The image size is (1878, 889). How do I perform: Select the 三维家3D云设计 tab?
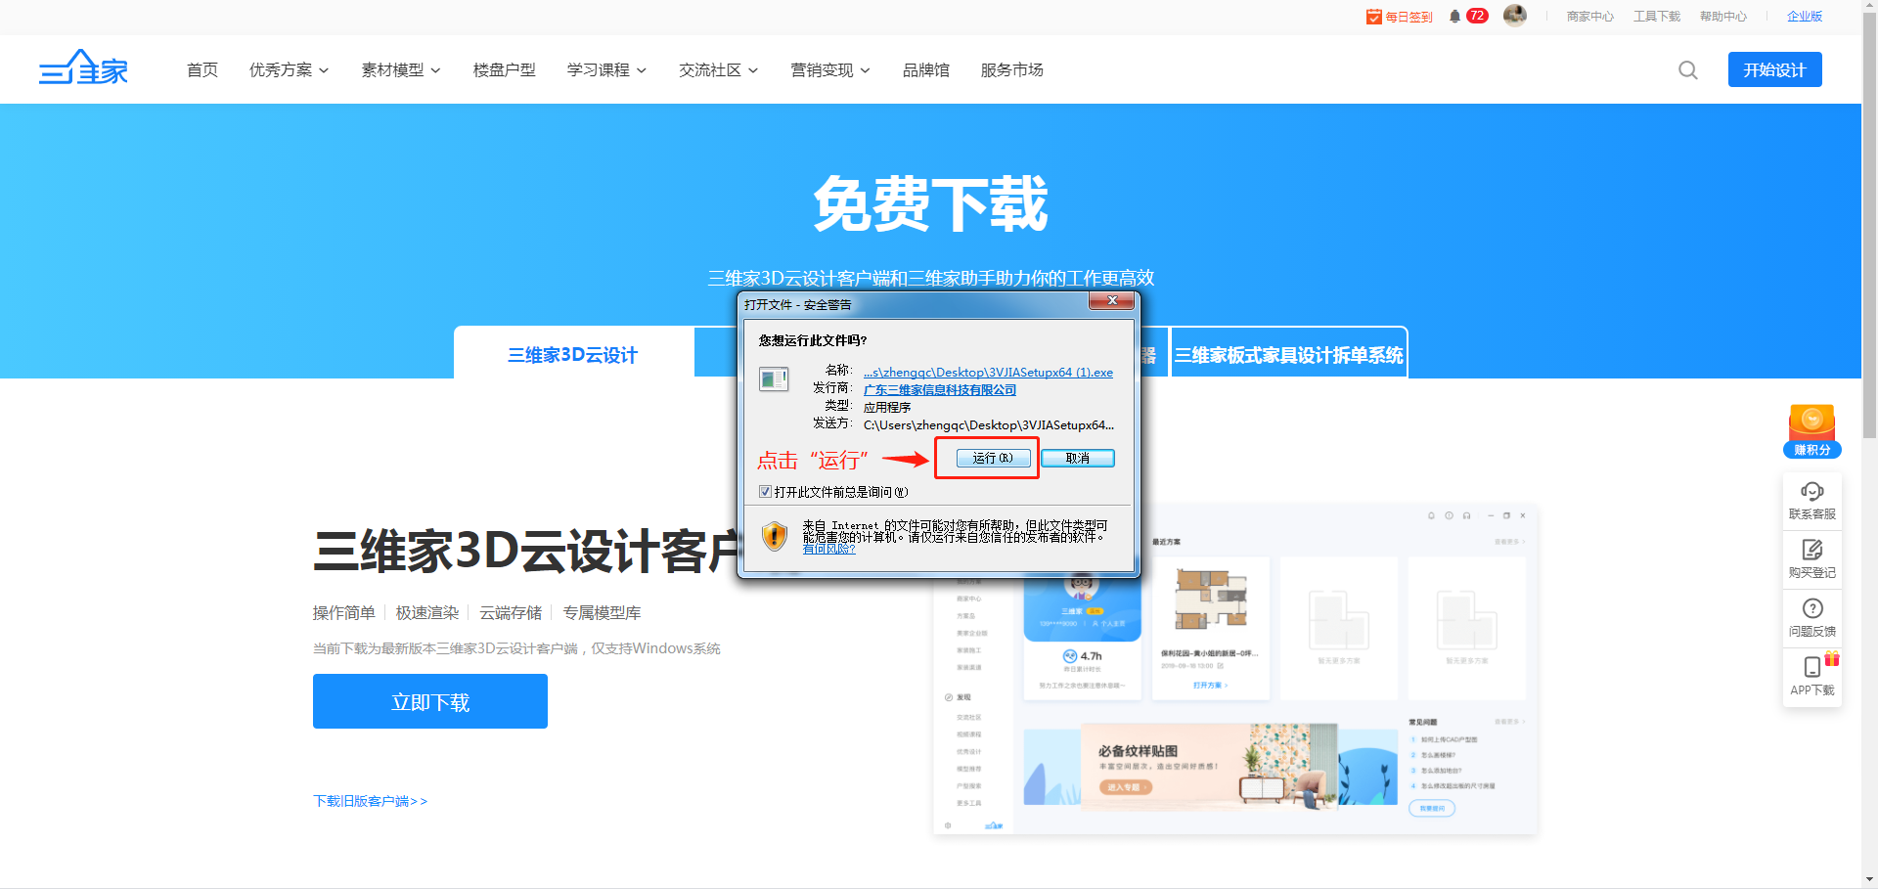tap(573, 354)
